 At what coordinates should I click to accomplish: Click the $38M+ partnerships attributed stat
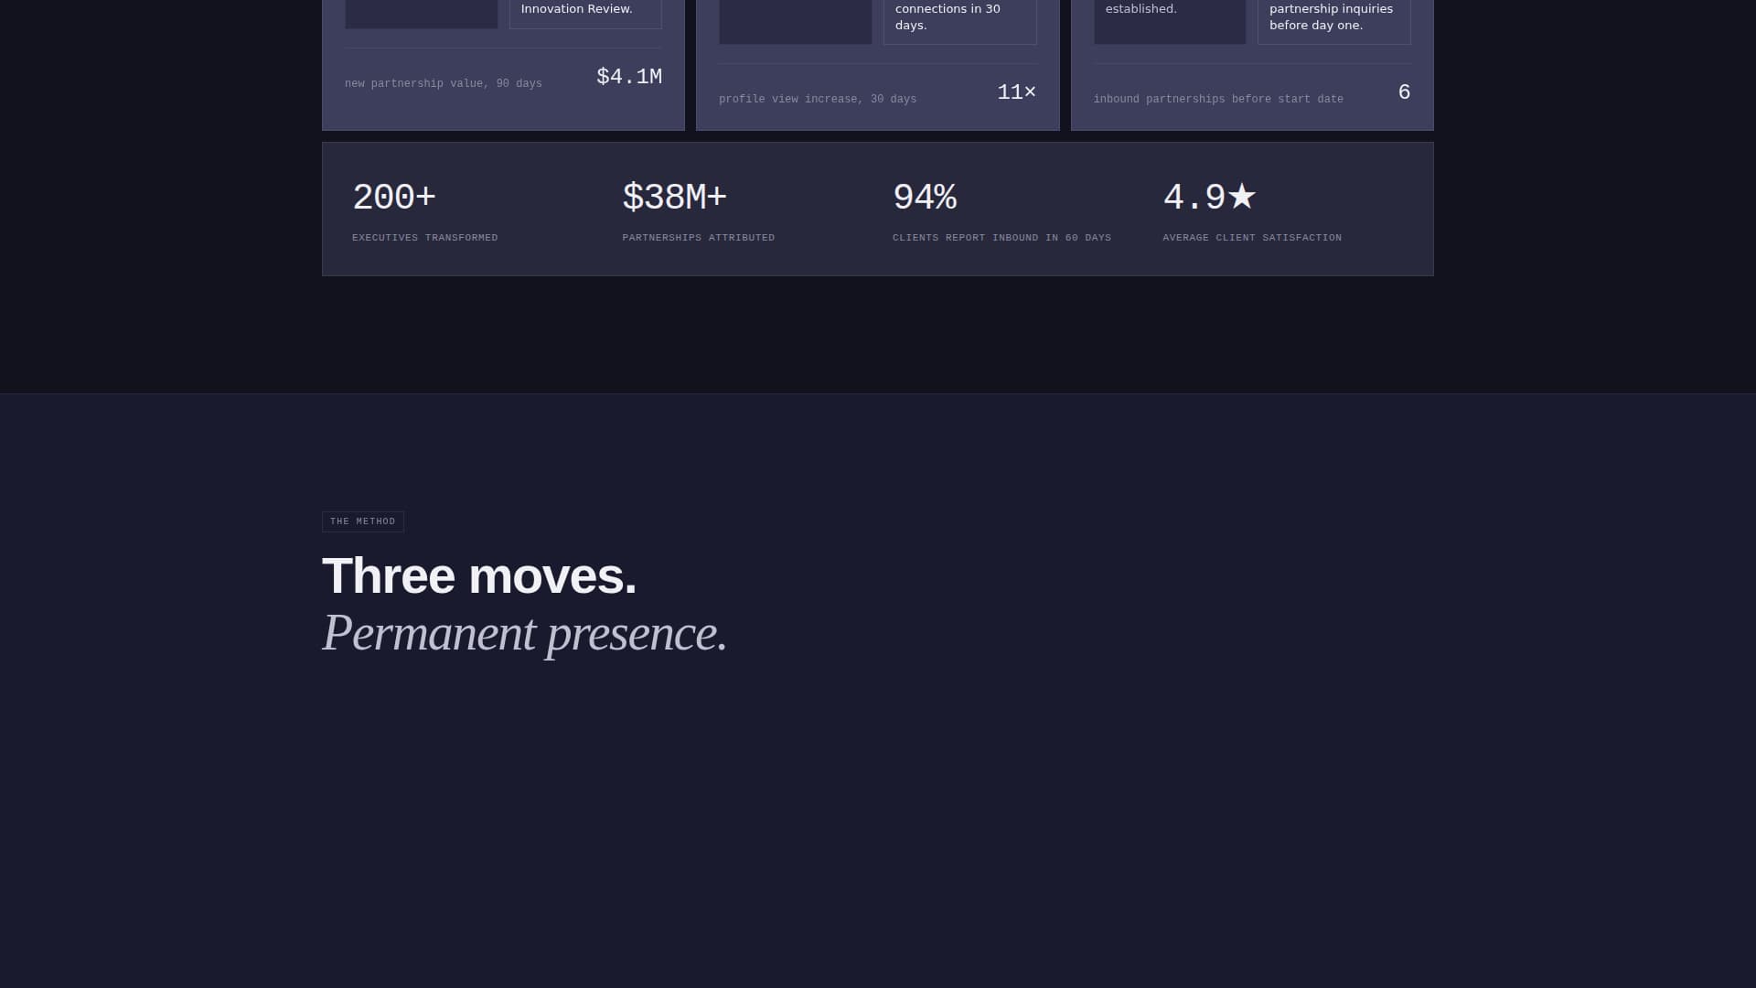click(699, 211)
